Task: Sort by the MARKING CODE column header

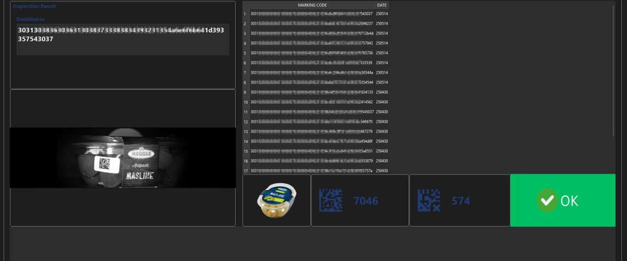Action: [x=312, y=5]
